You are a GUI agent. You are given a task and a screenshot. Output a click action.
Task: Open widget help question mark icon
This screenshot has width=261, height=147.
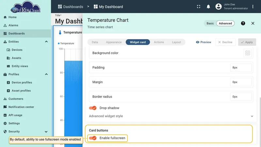(243, 23)
